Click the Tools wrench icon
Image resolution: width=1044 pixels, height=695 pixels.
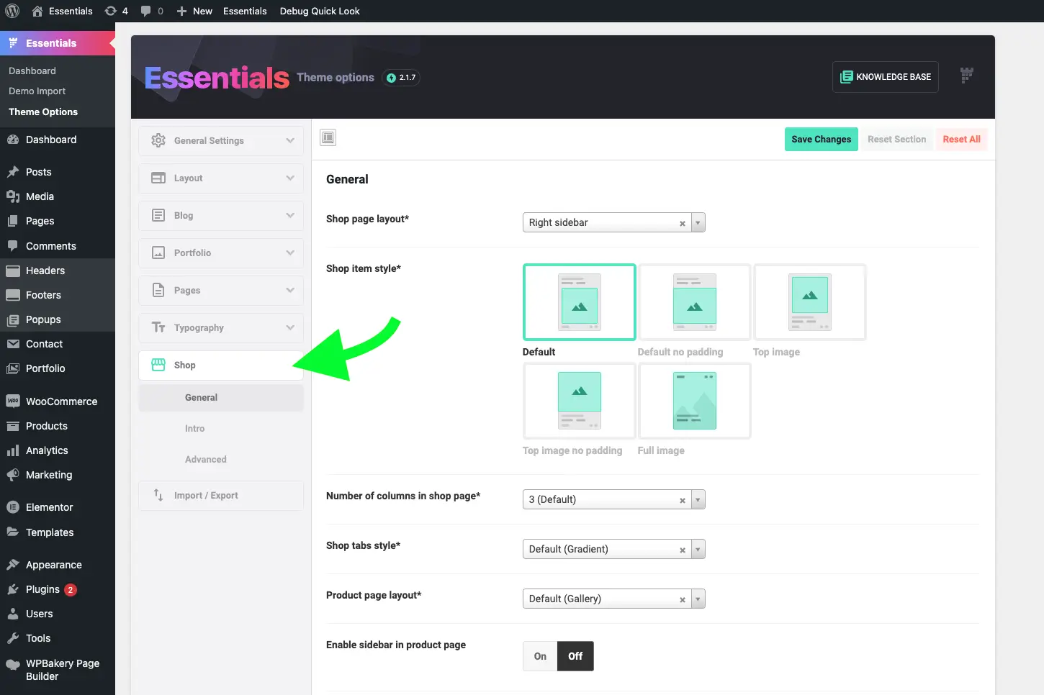(13, 638)
